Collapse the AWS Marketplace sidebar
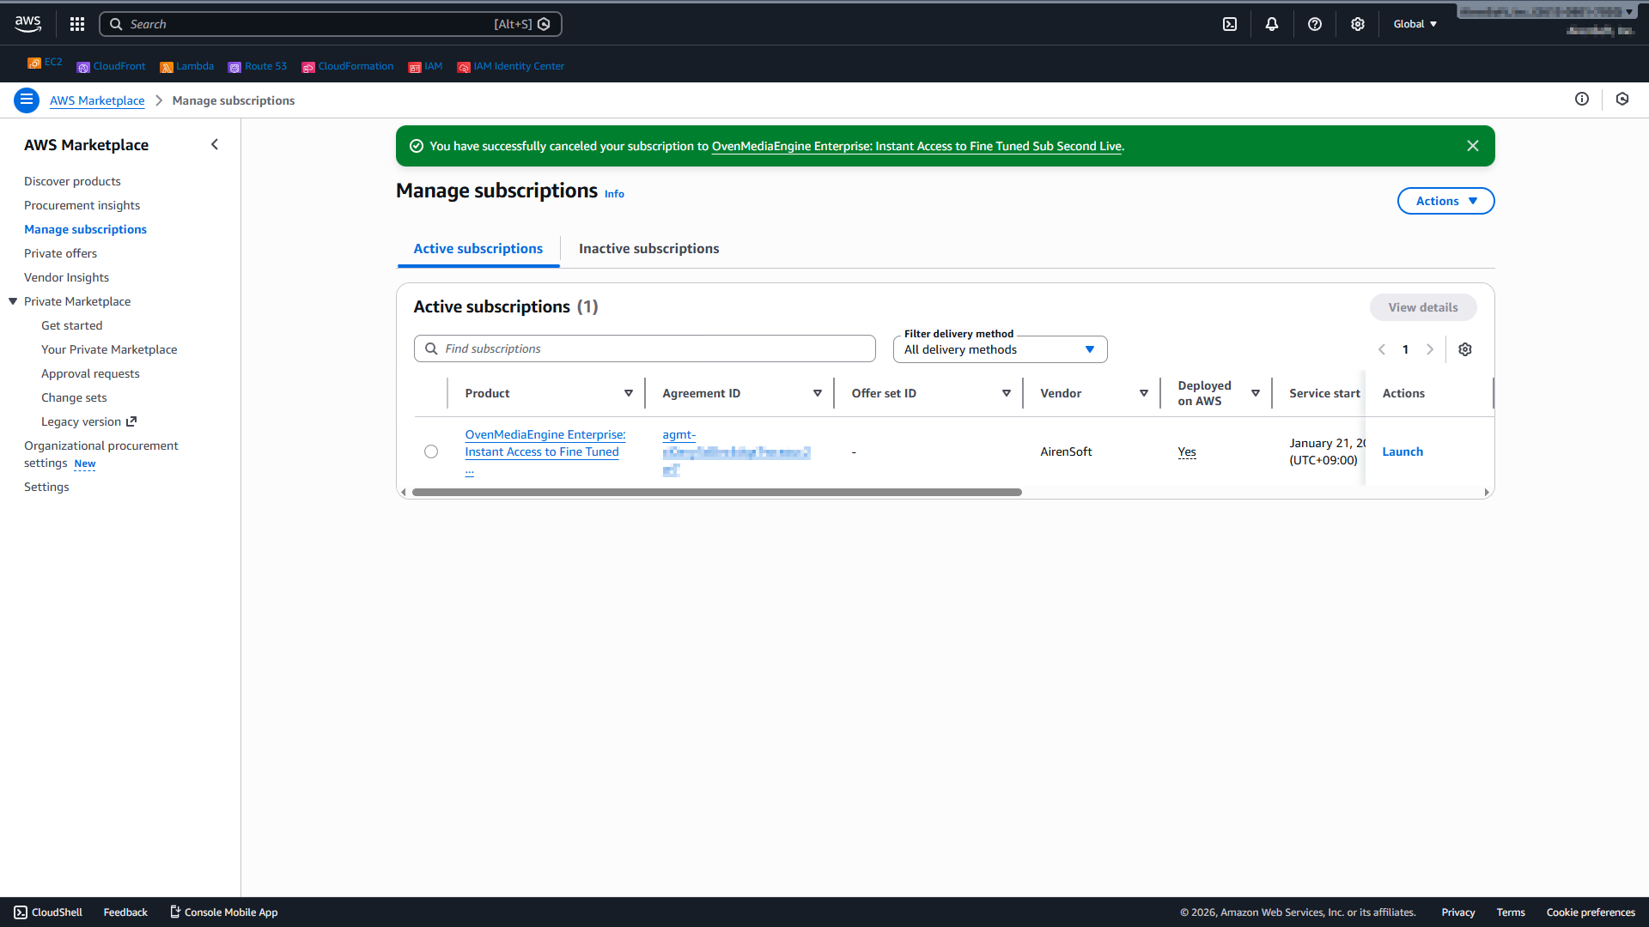Image resolution: width=1649 pixels, height=927 pixels. tap(215, 144)
